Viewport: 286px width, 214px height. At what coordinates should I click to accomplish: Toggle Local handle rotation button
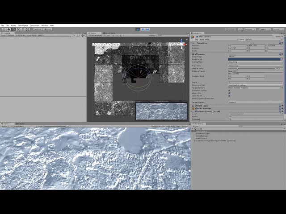[48, 29]
